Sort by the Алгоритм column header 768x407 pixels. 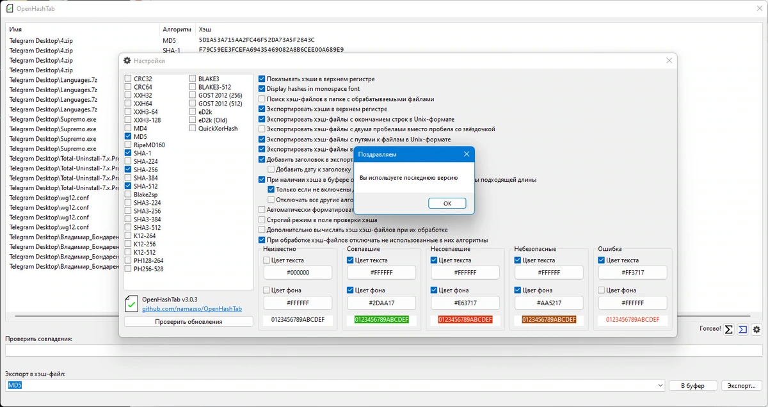[x=178, y=29]
